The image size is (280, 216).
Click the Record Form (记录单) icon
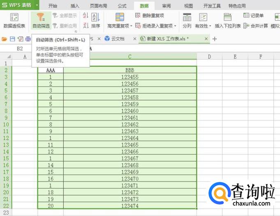[254, 16]
